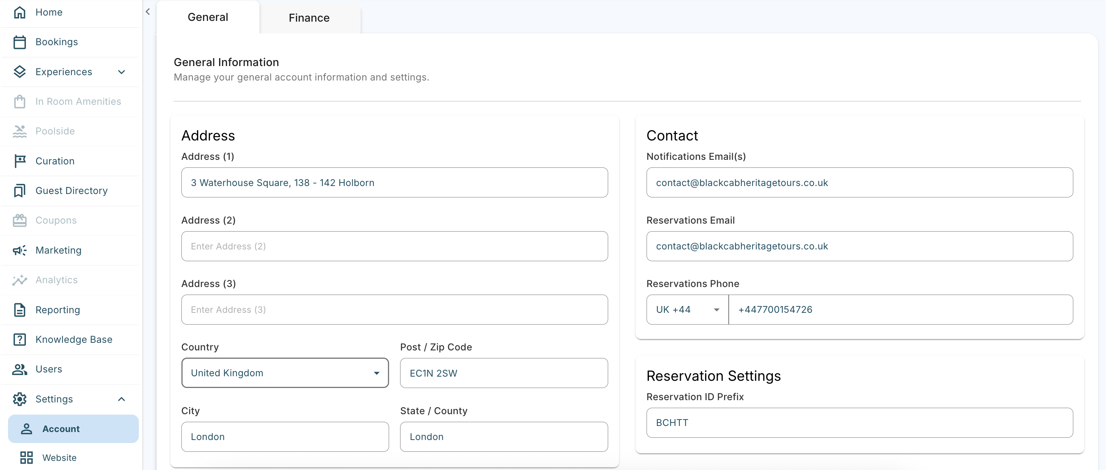Image resolution: width=1106 pixels, height=470 pixels.
Task: Click the Home house icon
Action: [x=20, y=13]
